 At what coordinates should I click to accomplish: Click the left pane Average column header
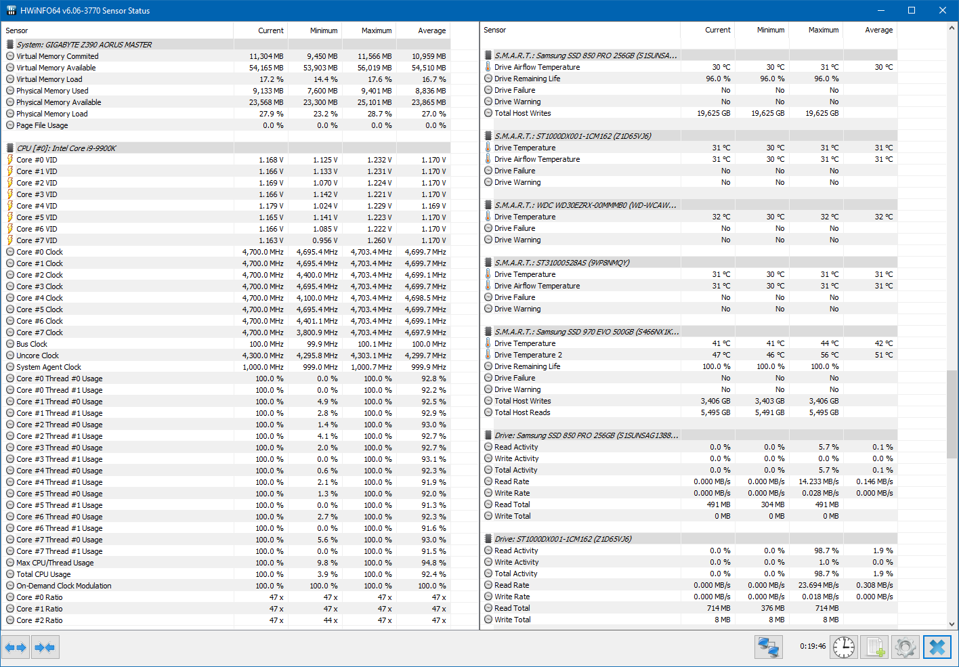tap(423, 30)
